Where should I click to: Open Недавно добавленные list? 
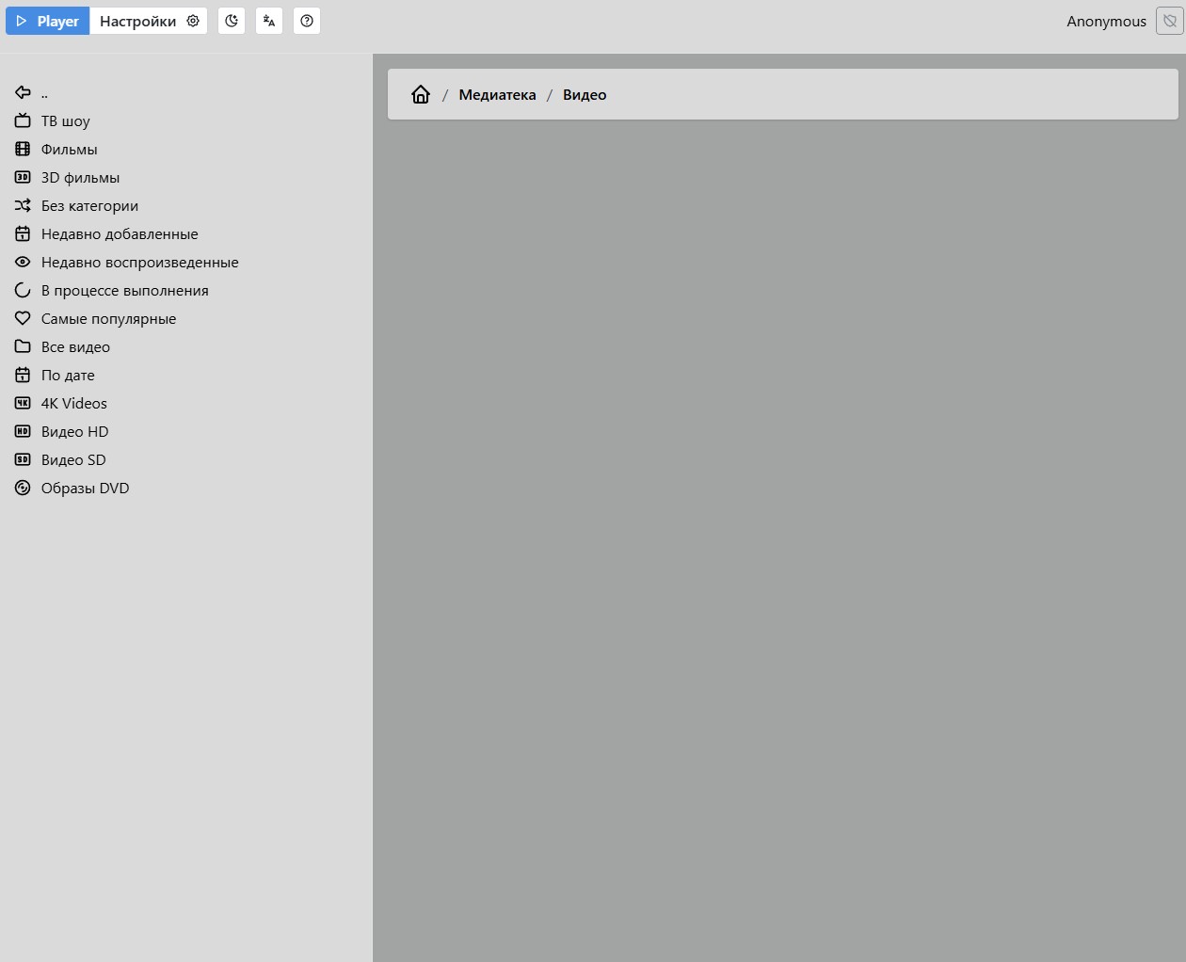click(x=120, y=233)
